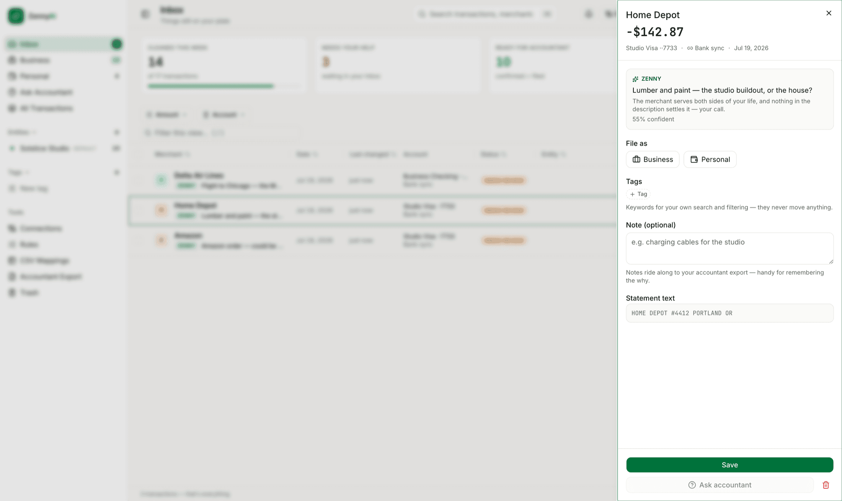Screen dimensions: 842x501
Task: File the transaction as Personal
Action: point(710,159)
